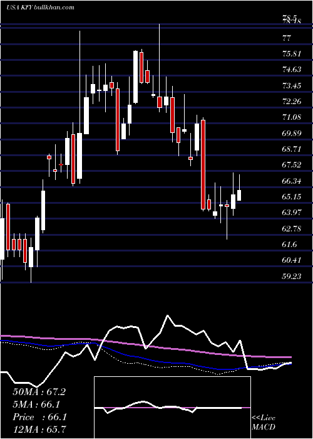
Task: Select the 60.41 price axis label
Action: (x=292, y=260)
